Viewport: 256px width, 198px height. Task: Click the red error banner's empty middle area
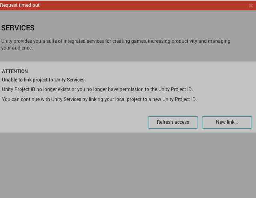pyautogui.click(x=140, y=5)
